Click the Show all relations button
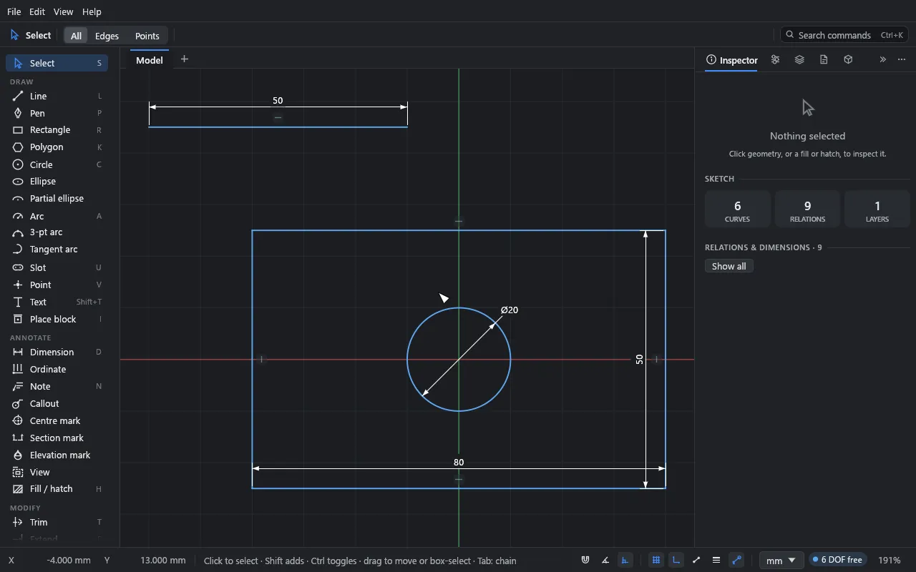The height and width of the screenshot is (572, 916). pos(729,266)
